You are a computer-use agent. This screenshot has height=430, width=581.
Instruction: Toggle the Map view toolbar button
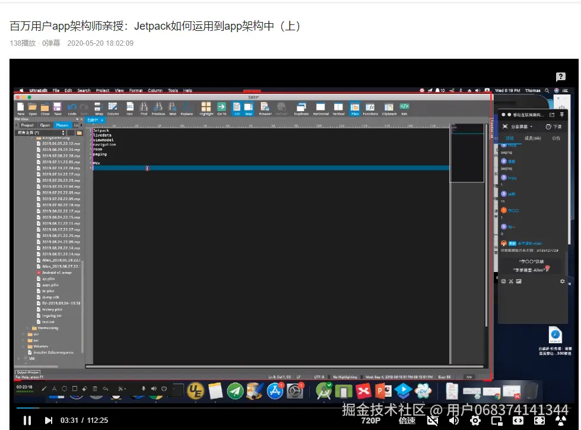pyautogui.click(x=249, y=108)
